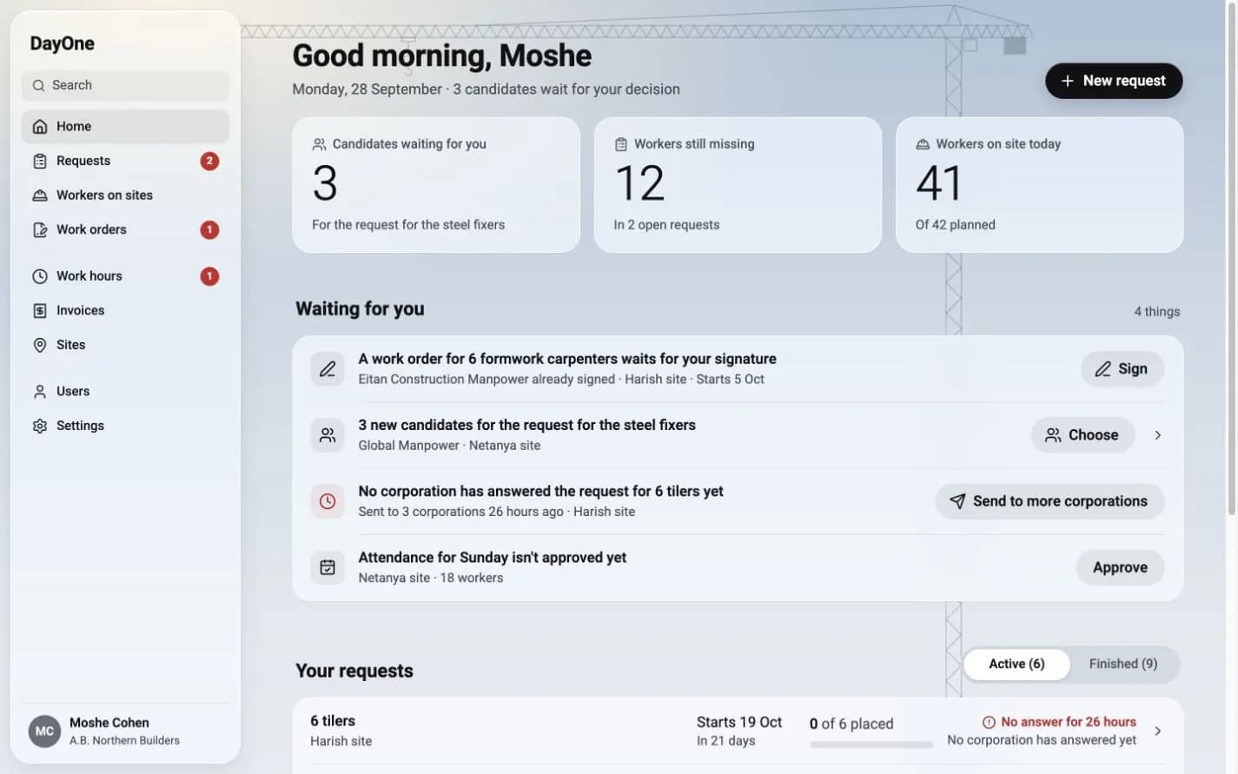Click the plus icon in New request button

point(1068,81)
